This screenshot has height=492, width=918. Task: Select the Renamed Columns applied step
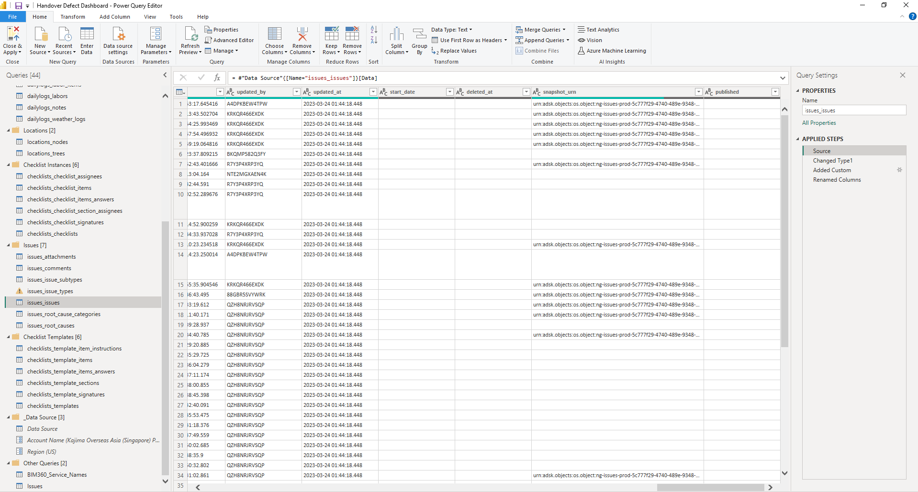[x=837, y=180]
